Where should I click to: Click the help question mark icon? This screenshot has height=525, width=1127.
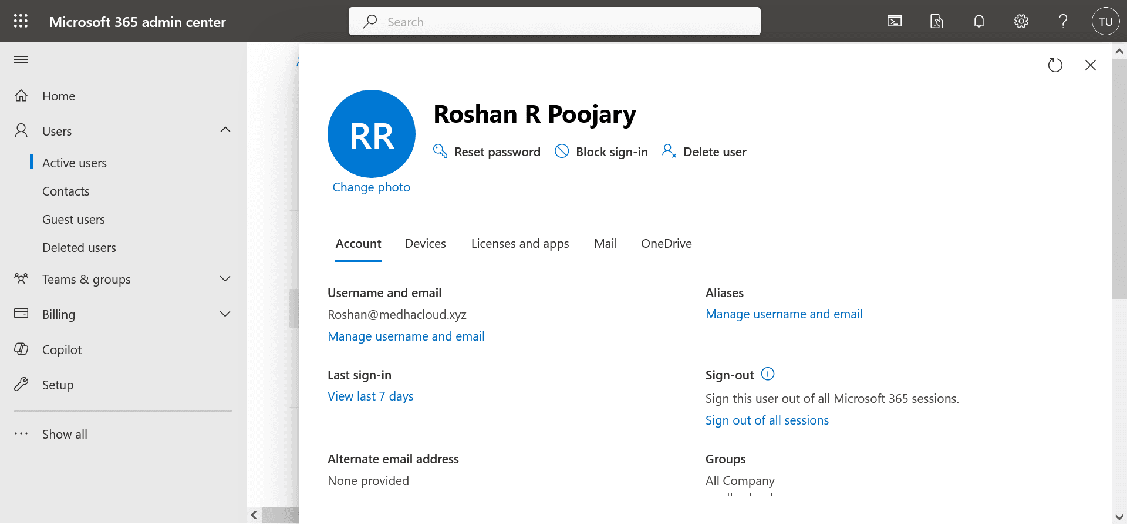(x=1062, y=22)
